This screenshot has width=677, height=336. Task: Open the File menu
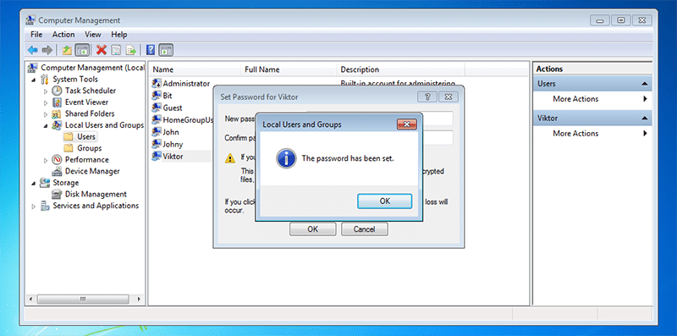(36, 35)
